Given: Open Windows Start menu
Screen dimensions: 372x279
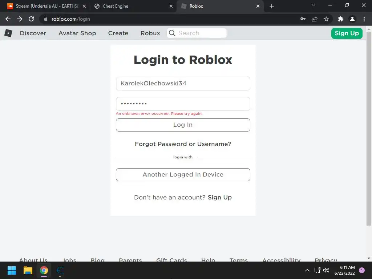Looking at the screenshot, I should tap(12, 270).
